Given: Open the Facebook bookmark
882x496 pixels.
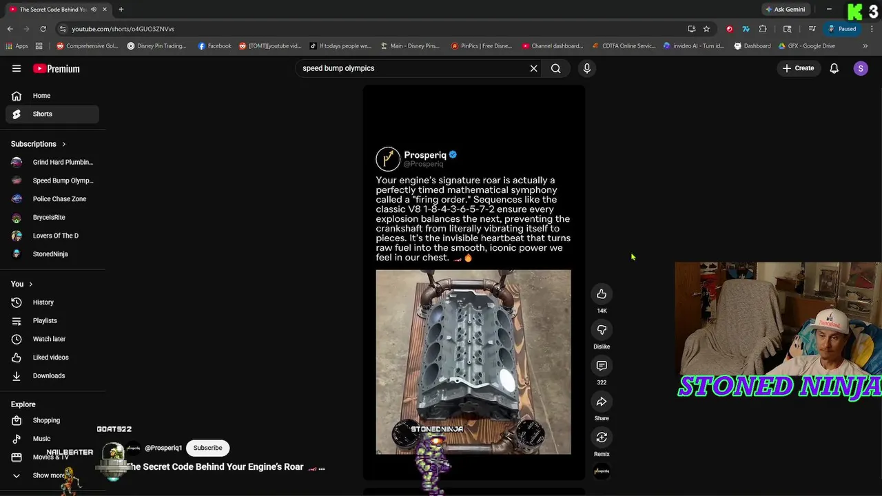Looking at the screenshot, I should point(214,46).
